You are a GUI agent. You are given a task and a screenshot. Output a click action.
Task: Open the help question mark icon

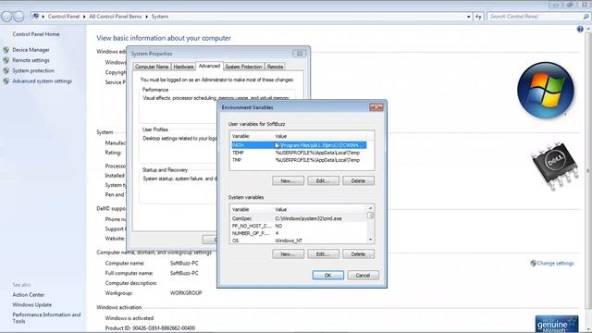coord(580,30)
